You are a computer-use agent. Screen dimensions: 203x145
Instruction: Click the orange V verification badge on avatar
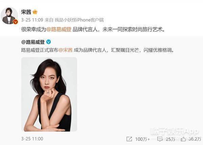tap(16, 22)
